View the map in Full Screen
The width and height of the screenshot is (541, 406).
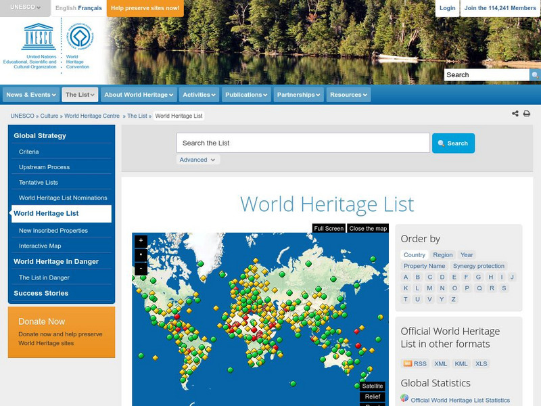click(x=327, y=229)
